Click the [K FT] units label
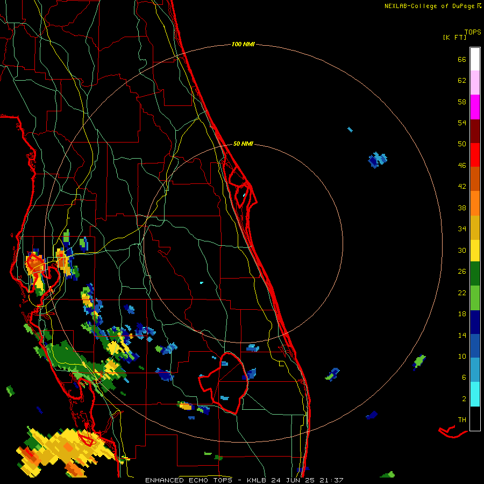The image size is (484, 484). [x=454, y=37]
